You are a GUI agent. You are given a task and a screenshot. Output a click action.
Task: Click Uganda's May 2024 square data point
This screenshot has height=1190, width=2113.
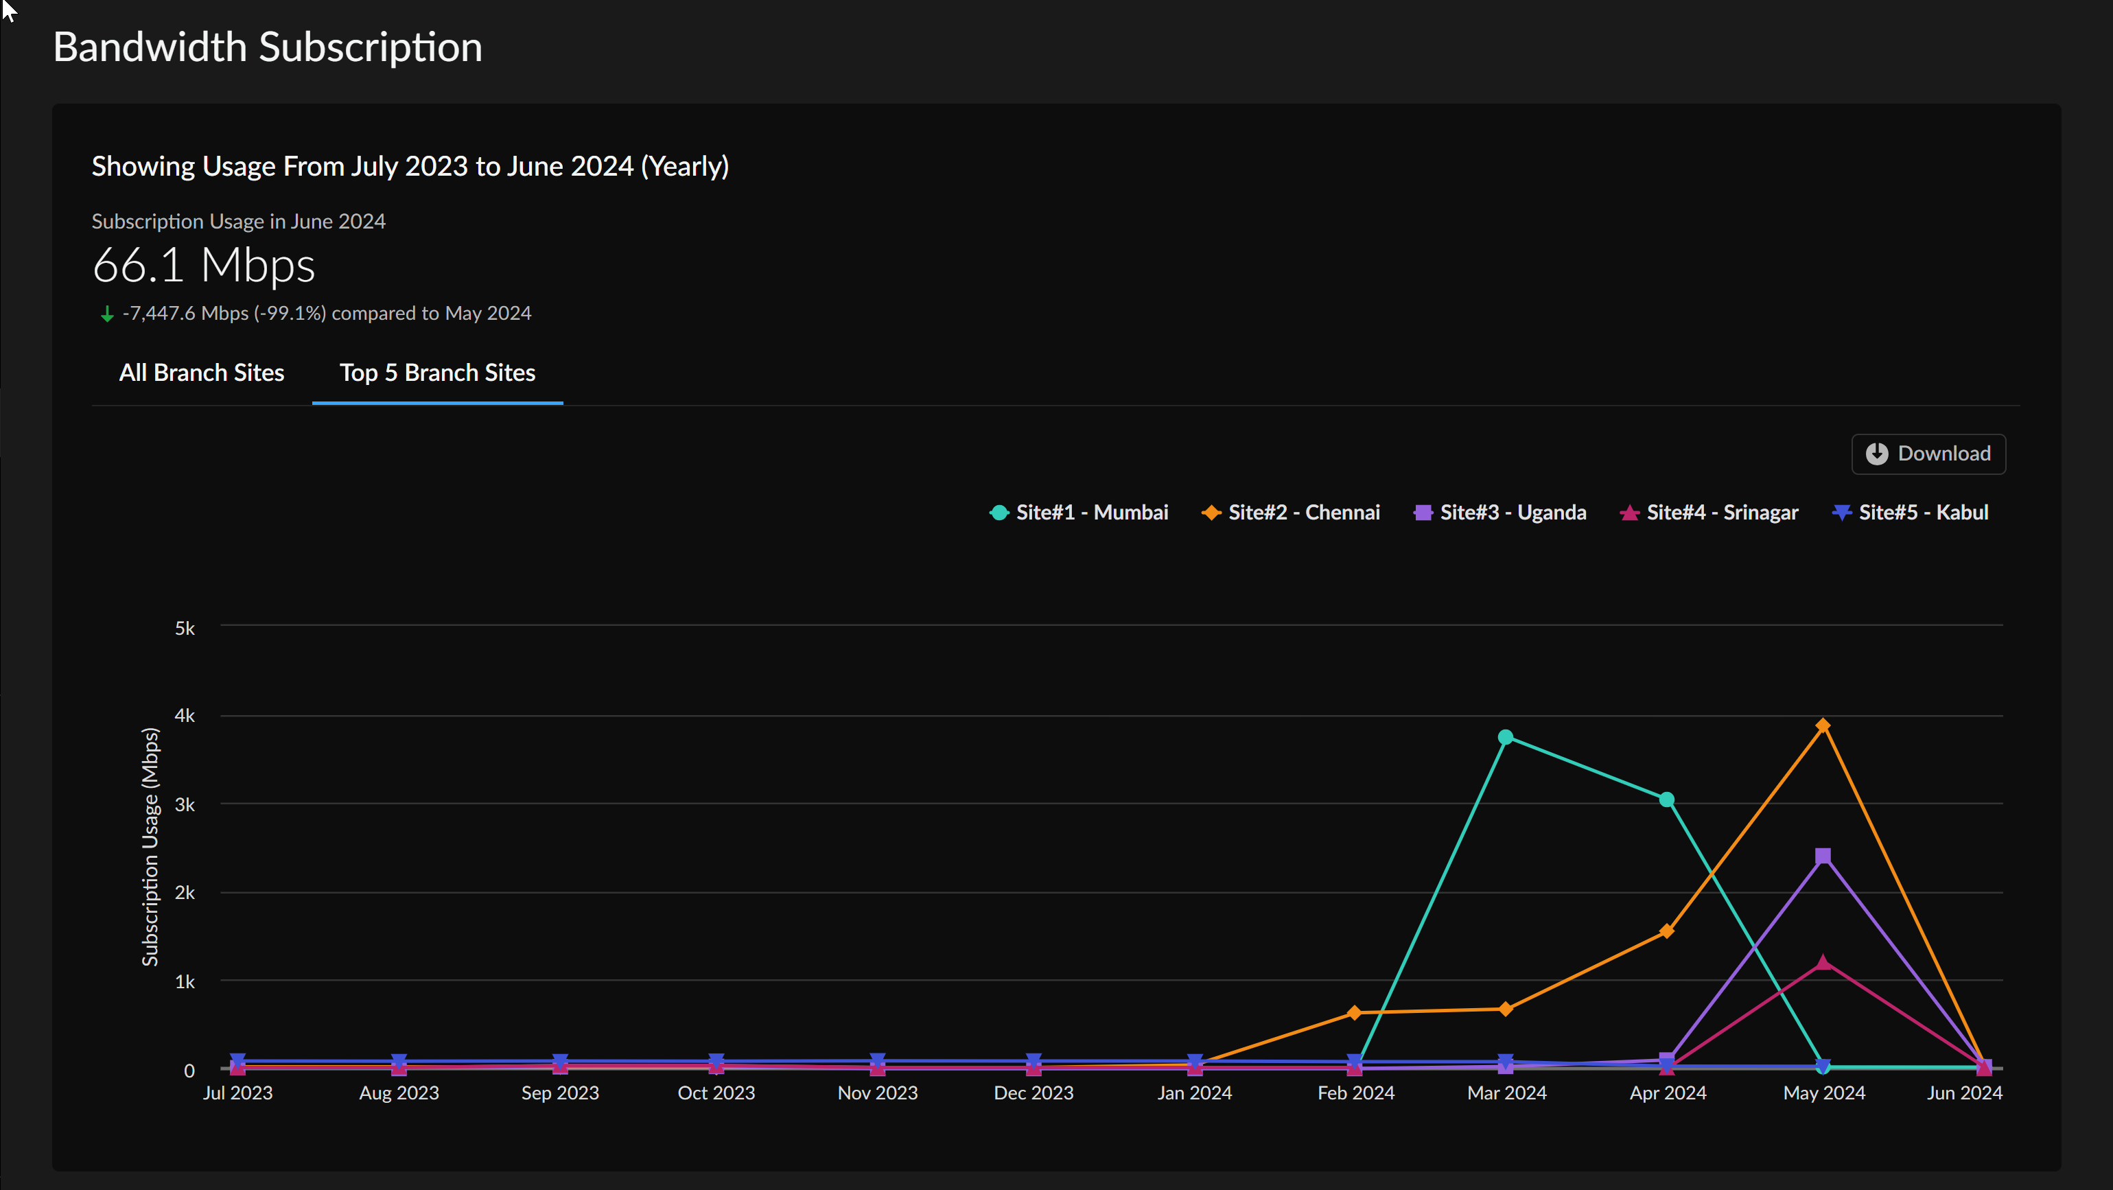coord(1823,856)
